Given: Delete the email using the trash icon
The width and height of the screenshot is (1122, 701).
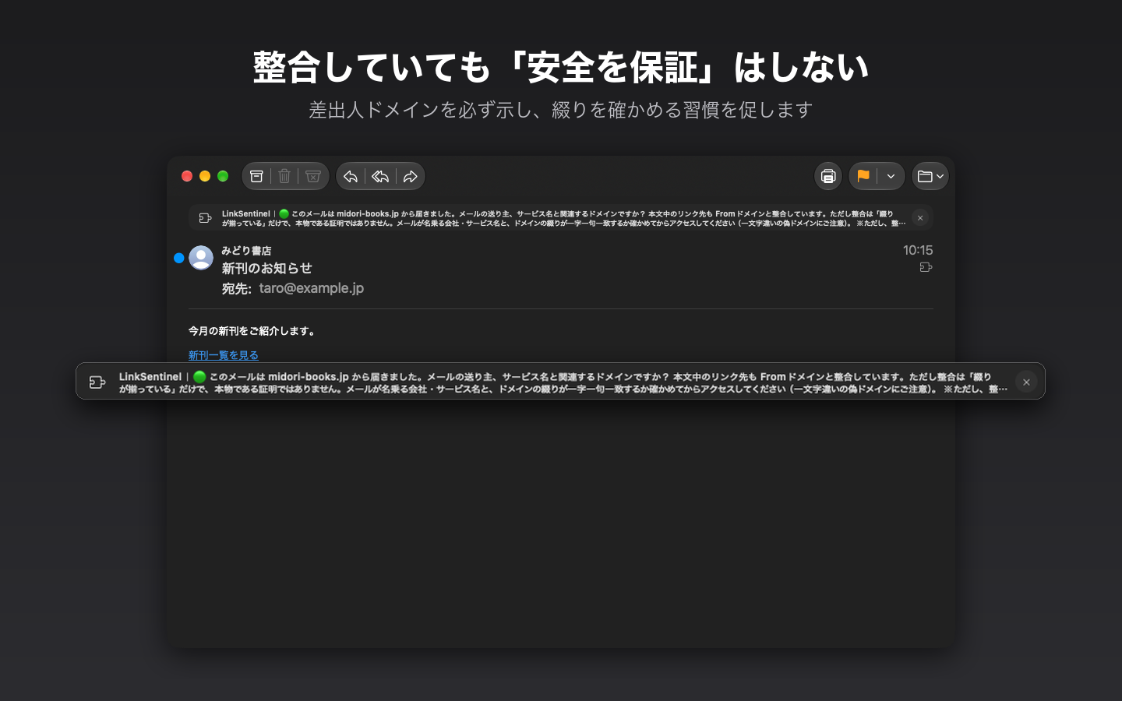Looking at the screenshot, I should pos(284,176).
